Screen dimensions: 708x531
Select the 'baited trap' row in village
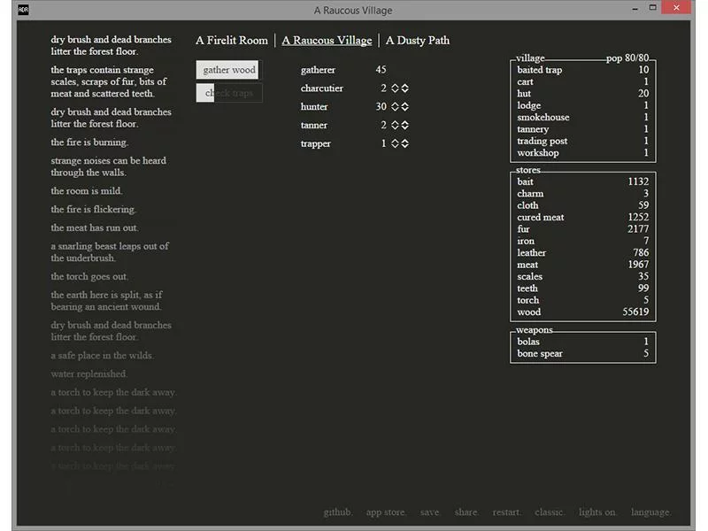583,70
